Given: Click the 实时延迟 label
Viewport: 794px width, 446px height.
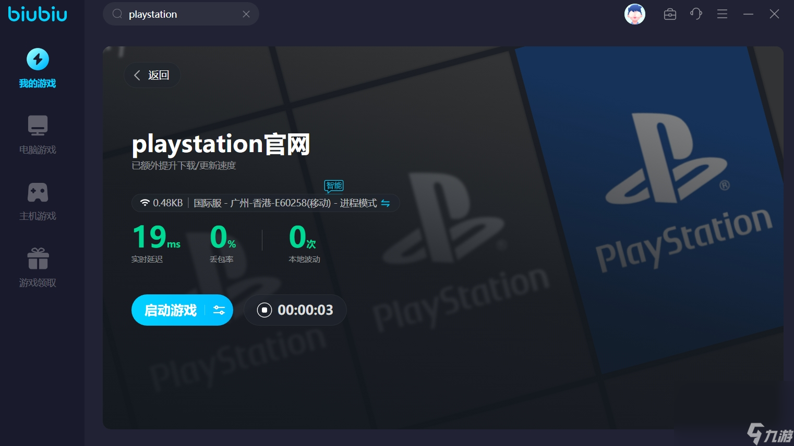Looking at the screenshot, I should click(x=147, y=259).
